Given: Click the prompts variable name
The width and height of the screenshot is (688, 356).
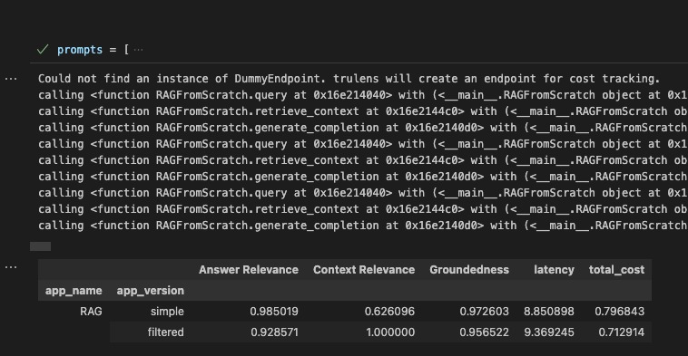Looking at the screenshot, I should pos(80,50).
